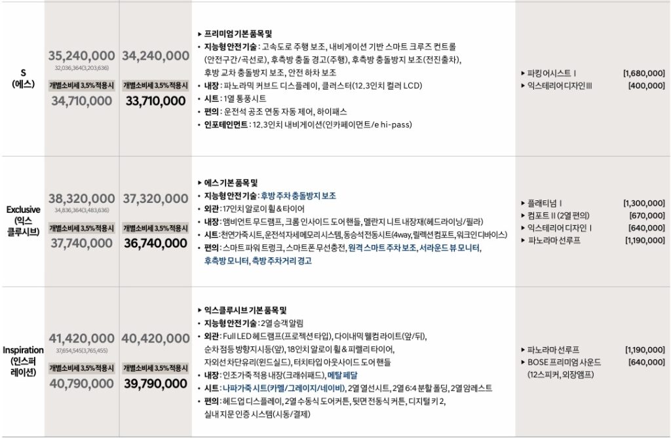Open the 후방 주차 충돌방지 보조 link
This screenshot has height=438, width=671.
[298, 195]
